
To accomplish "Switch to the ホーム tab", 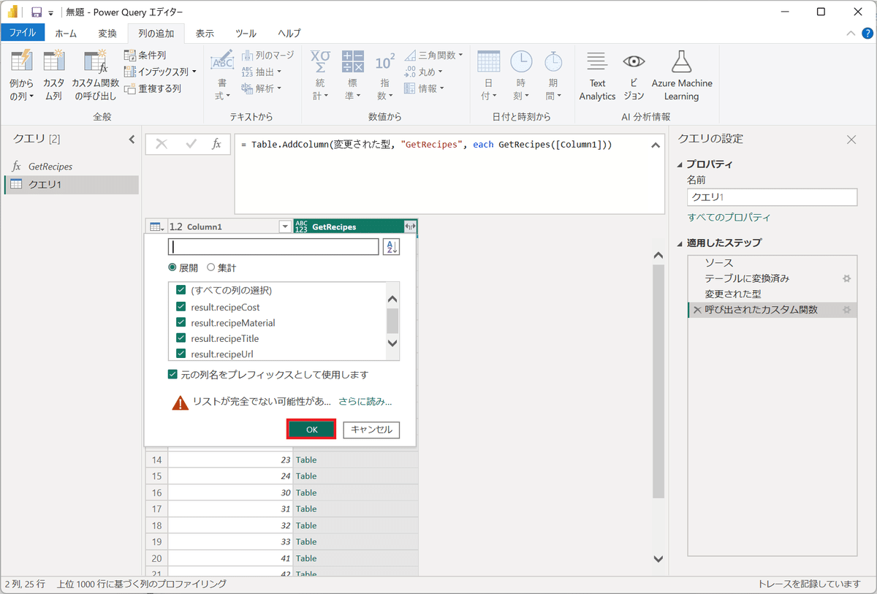I will point(66,33).
